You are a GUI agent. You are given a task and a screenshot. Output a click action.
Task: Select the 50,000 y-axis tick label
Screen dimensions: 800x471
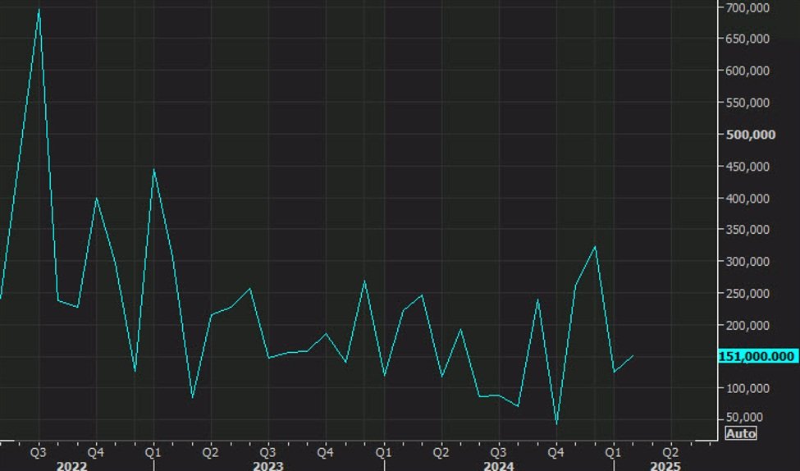coord(749,419)
